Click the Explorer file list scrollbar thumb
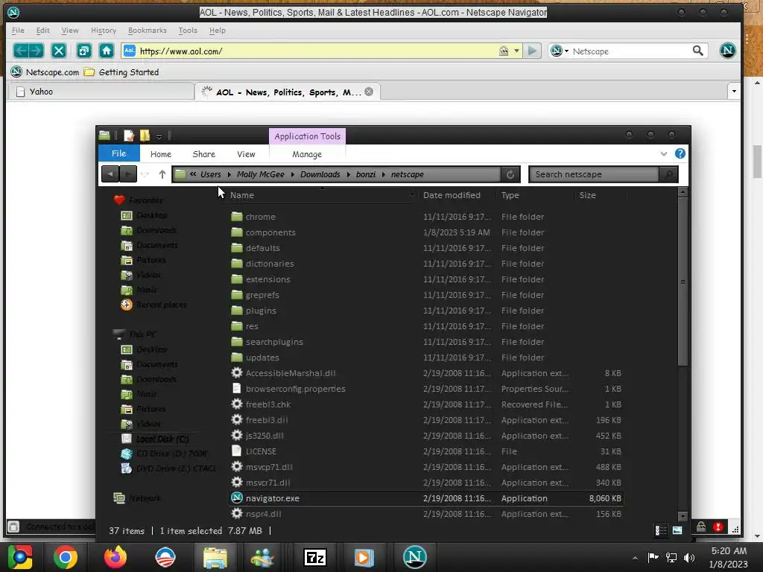The height and width of the screenshot is (572, 763). [x=683, y=282]
